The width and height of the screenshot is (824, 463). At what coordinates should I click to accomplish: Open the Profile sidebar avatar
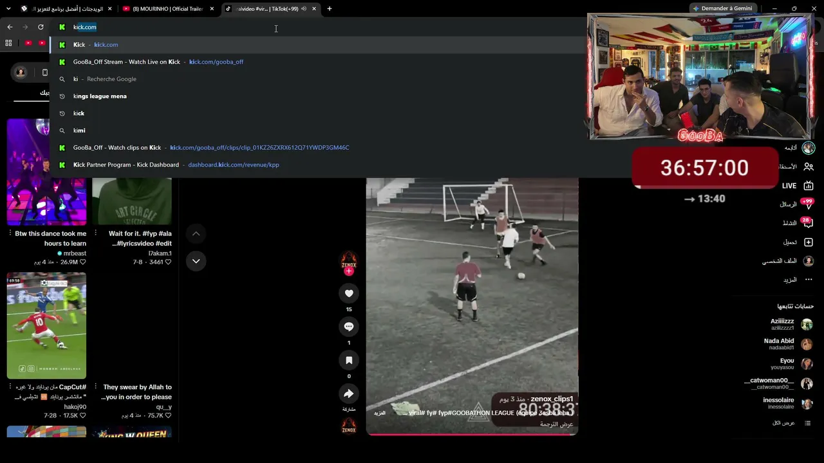[809, 261]
